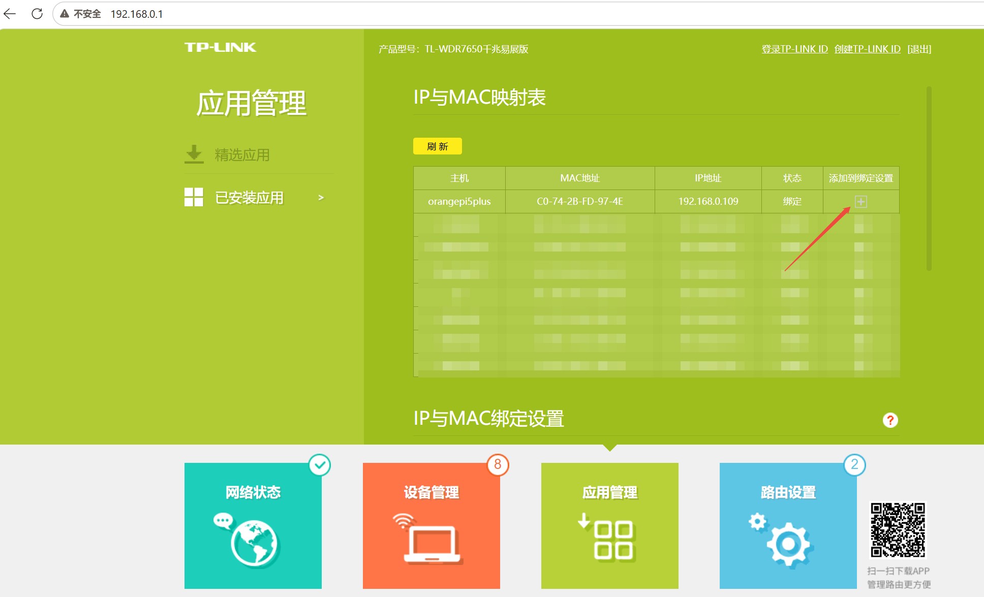Click the 登录TP-LINK ID link

click(x=794, y=49)
